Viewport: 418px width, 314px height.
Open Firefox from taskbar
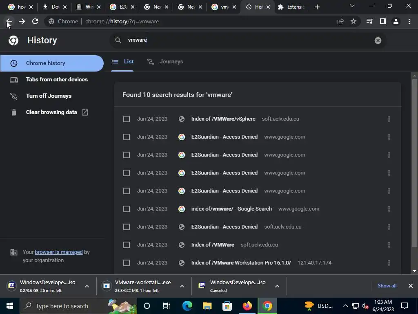click(247, 306)
